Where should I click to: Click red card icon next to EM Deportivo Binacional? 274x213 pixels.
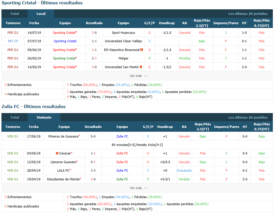pos(142,50)
